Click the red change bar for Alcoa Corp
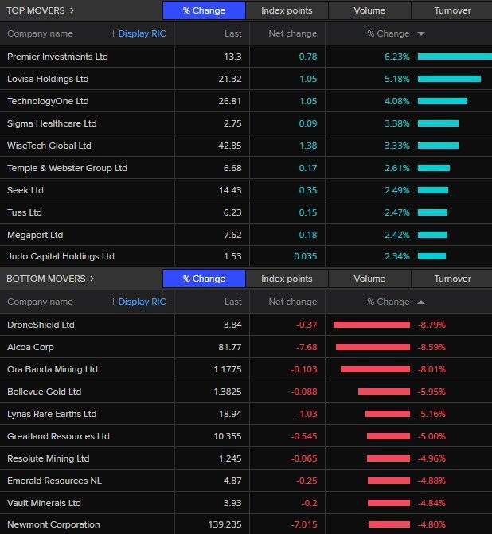Screen dimensions: 492x534 pos(373,347)
